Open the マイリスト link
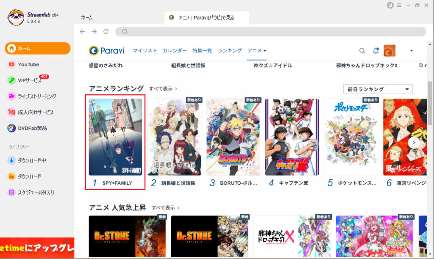434x259 pixels. 145,51
